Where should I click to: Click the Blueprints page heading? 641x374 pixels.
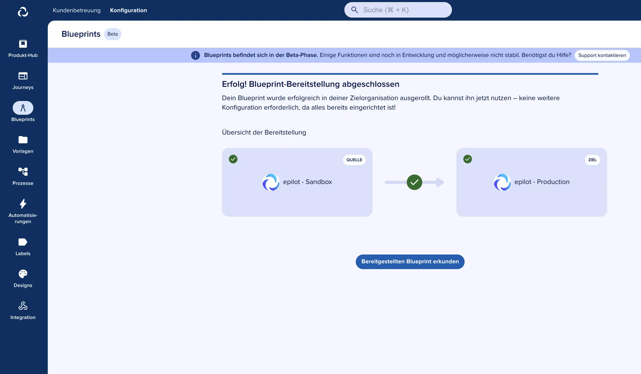point(81,34)
